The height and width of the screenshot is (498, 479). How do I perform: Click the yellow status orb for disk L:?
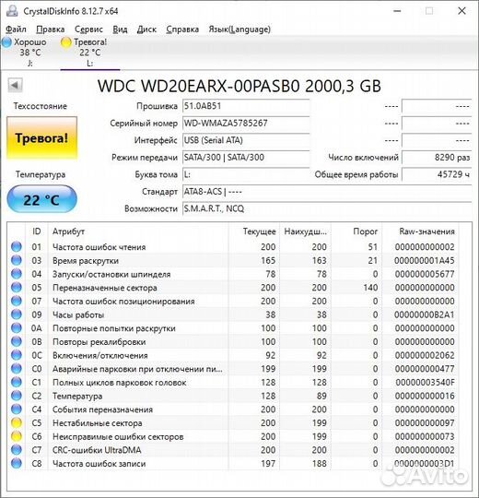coord(66,42)
